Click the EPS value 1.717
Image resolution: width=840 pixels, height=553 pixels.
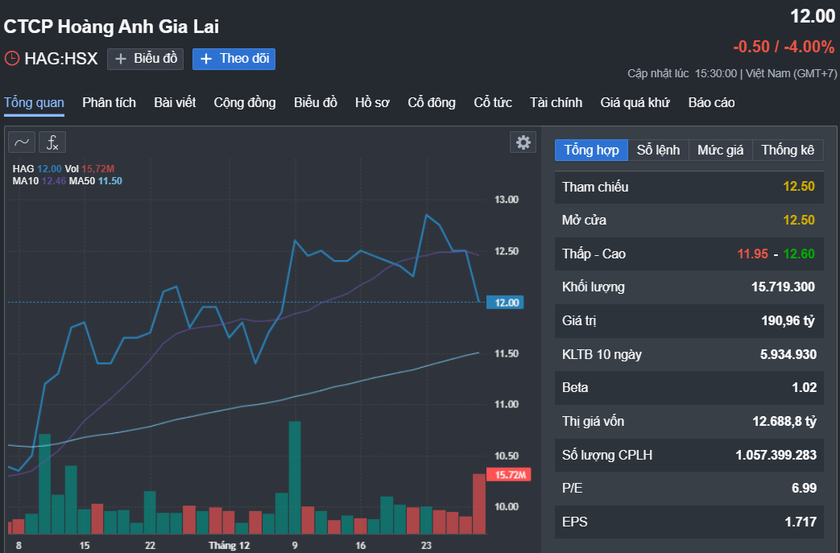pyautogui.click(x=801, y=522)
